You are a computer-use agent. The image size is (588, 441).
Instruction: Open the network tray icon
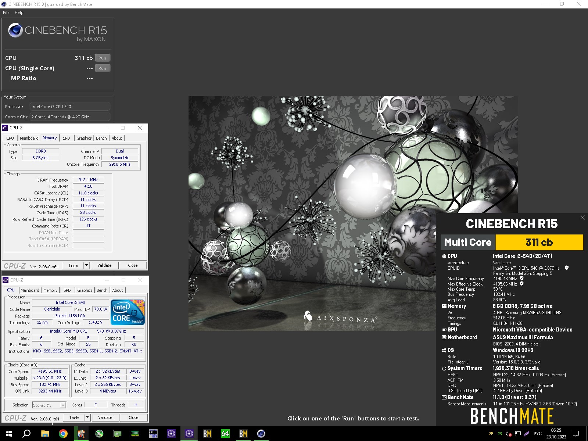pyautogui.click(x=518, y=434)
